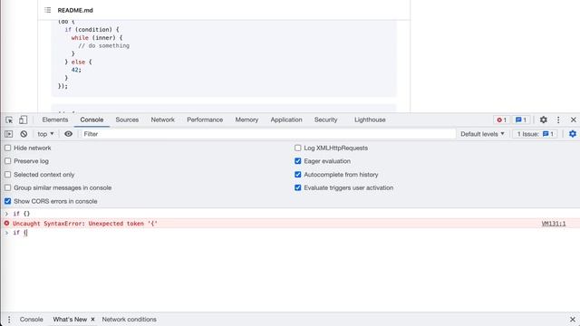This screenshot has height=326, width=580.
Task: Enable Log XMLHttpRequests checkbox
Action: 298,148
